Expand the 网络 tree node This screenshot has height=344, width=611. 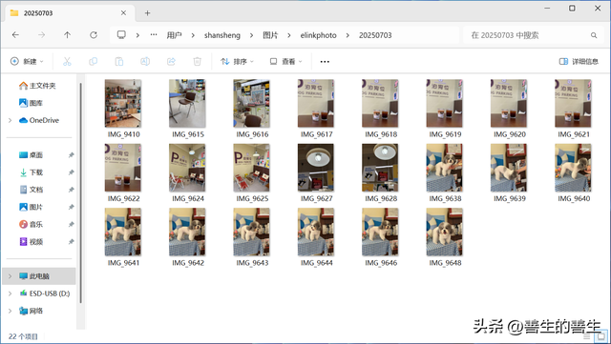point(11,311)
